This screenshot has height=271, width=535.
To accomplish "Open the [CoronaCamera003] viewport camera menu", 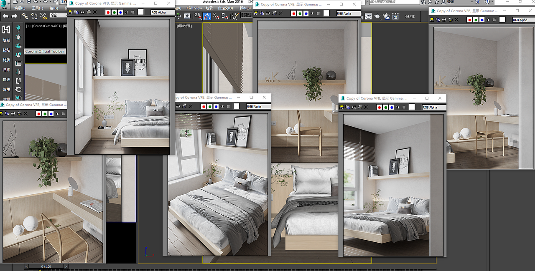I will click(x=47, y=26).
